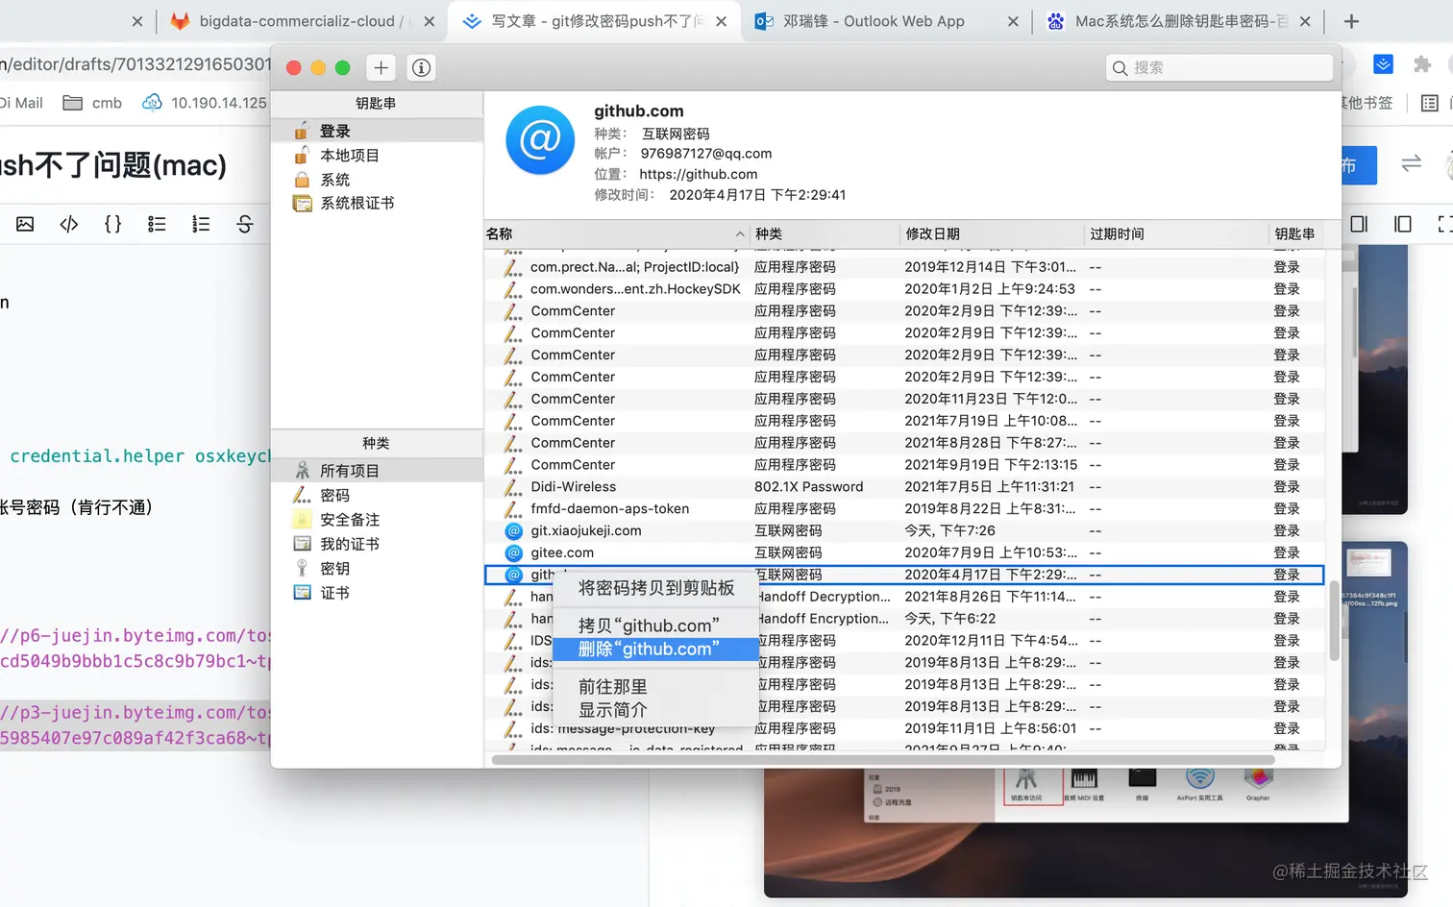Select the git.xiaojukeji.com row
The width and height of the screenshot is (1453, 907).
pos(904,530)
